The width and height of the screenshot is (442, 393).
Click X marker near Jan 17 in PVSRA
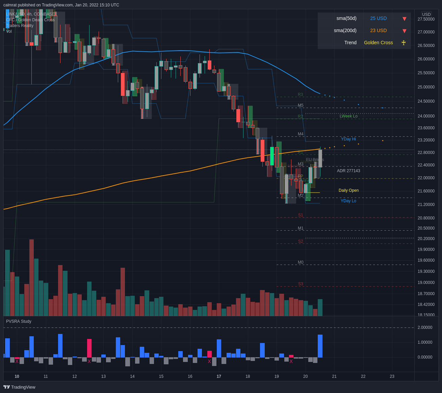click(209, 361)
